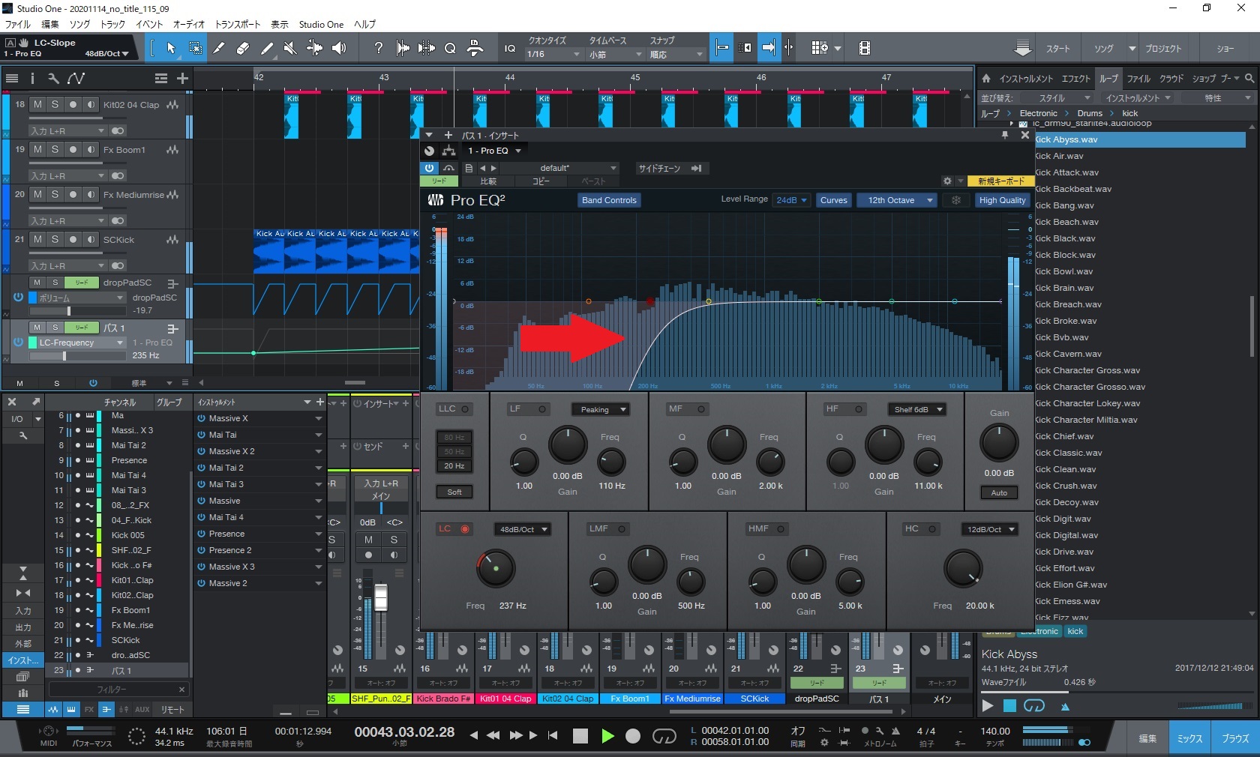Image resolution: width=1260 pixels, height=757 pixels.
Task: Bypass the Pro EQ power button
Action: click(429, 168)
